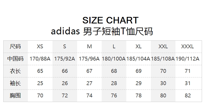The image size is (205, 105).
Task: Click the 袖长 value 25
Action: pos(40,83)
